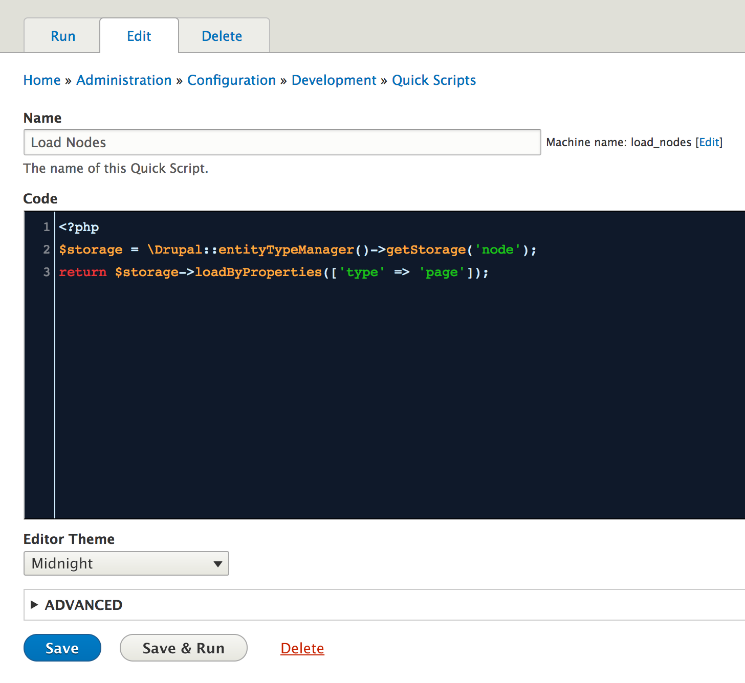The image size is (745, 683).
Task: Focus the Name input field
Action: click(x=282, y=142)
